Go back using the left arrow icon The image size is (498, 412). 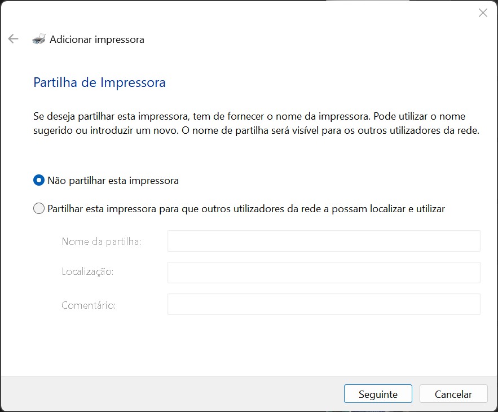(x=13, y=39)
